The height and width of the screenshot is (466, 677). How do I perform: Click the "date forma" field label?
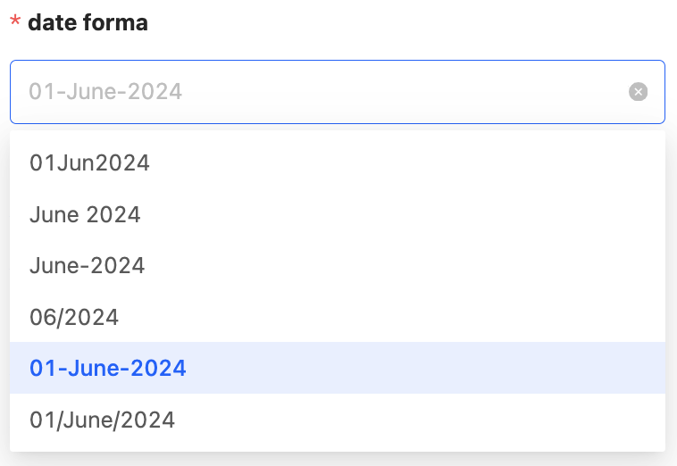point(88,23)
